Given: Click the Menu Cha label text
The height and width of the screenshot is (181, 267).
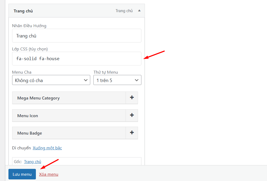Looking at the screenshot, I should pos(22,72).
